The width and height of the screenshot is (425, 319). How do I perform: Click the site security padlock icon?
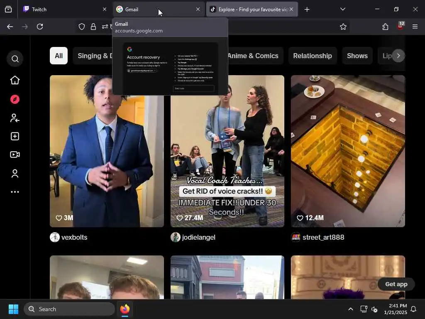(93, 27)
